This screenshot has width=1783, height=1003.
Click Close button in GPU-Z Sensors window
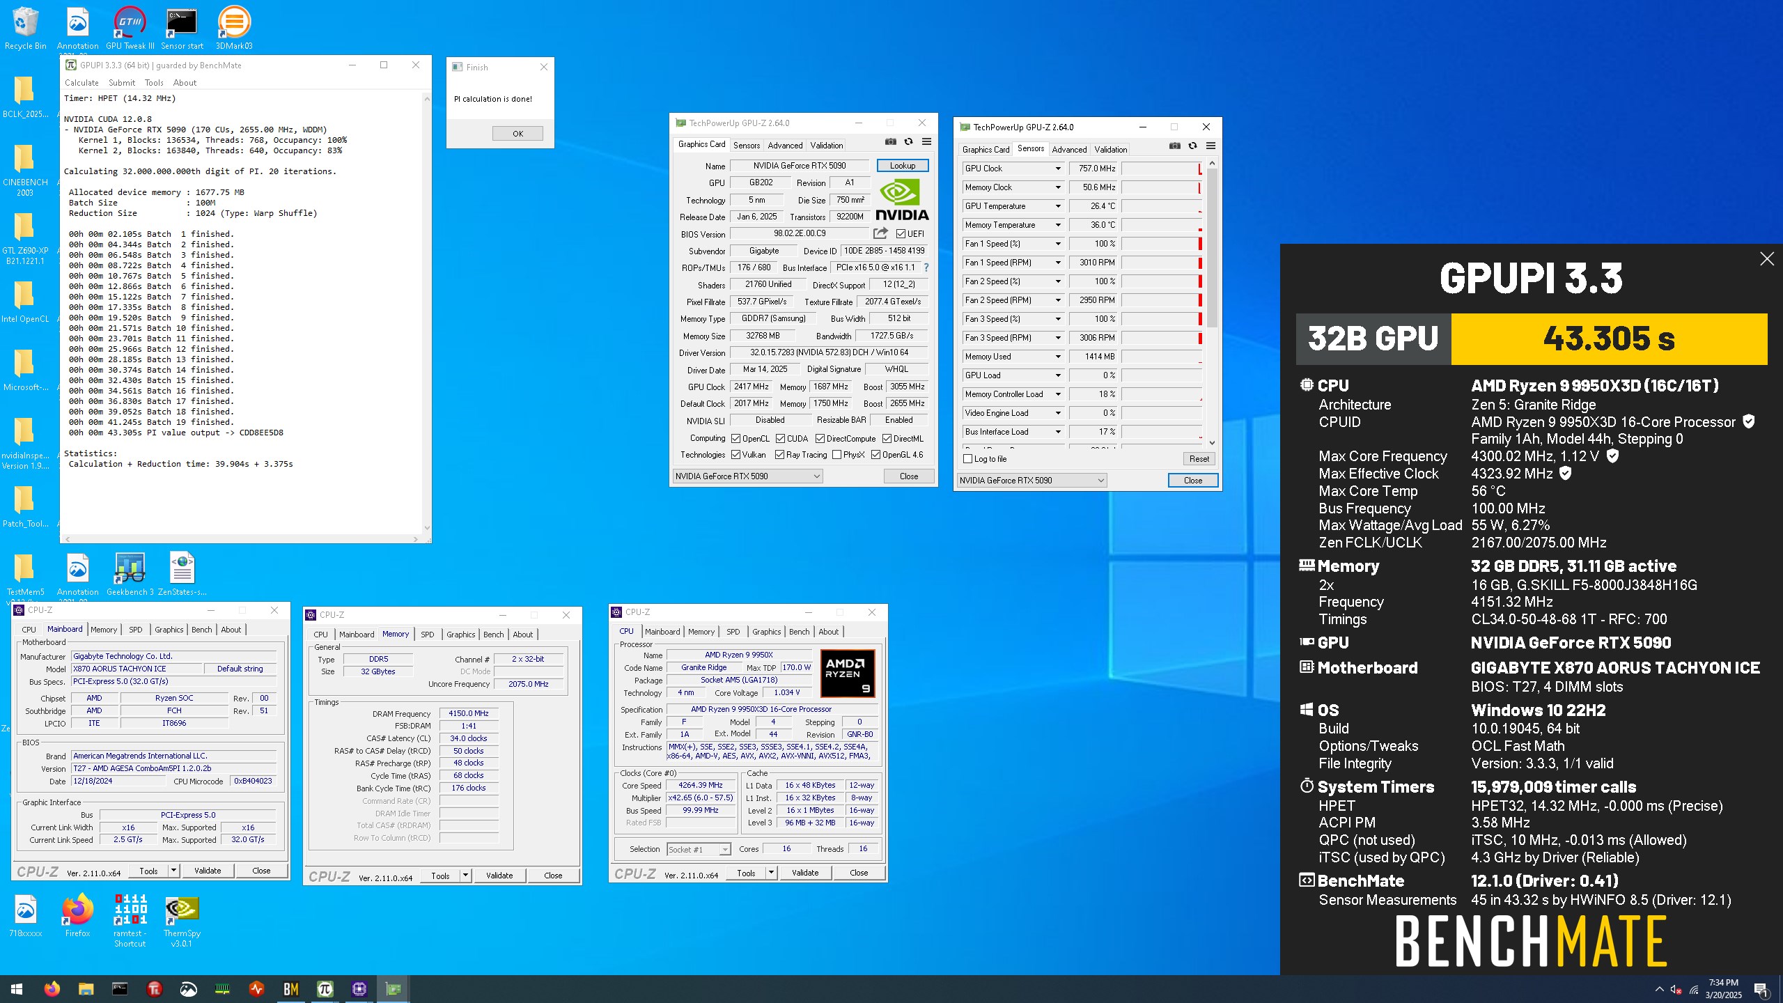click(x=1192, y=481)
